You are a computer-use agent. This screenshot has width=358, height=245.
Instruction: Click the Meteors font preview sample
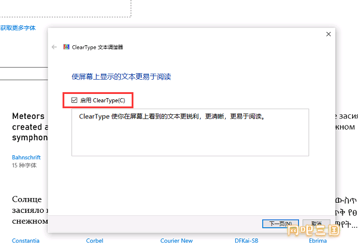(30, 127)
